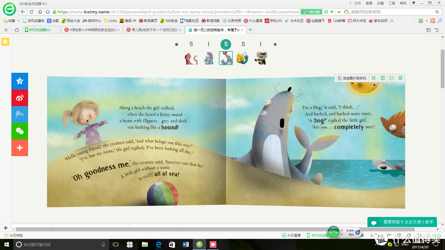The image size is (445, 250).
Task: Expand the 收藏 bookmarks dropdown arrow
Action: 19,21
